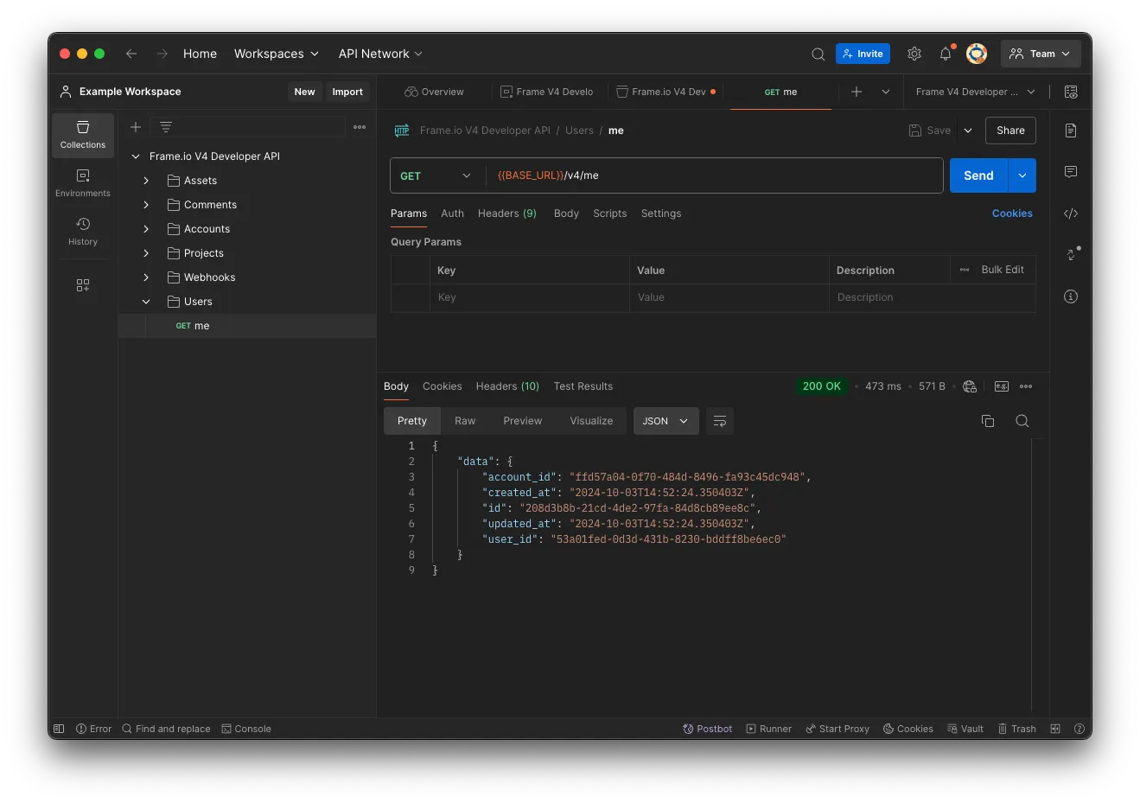The height and width of the screenshot is (803, 1140).
Task: Open the History sidebar panel
Action: (83, 232)
